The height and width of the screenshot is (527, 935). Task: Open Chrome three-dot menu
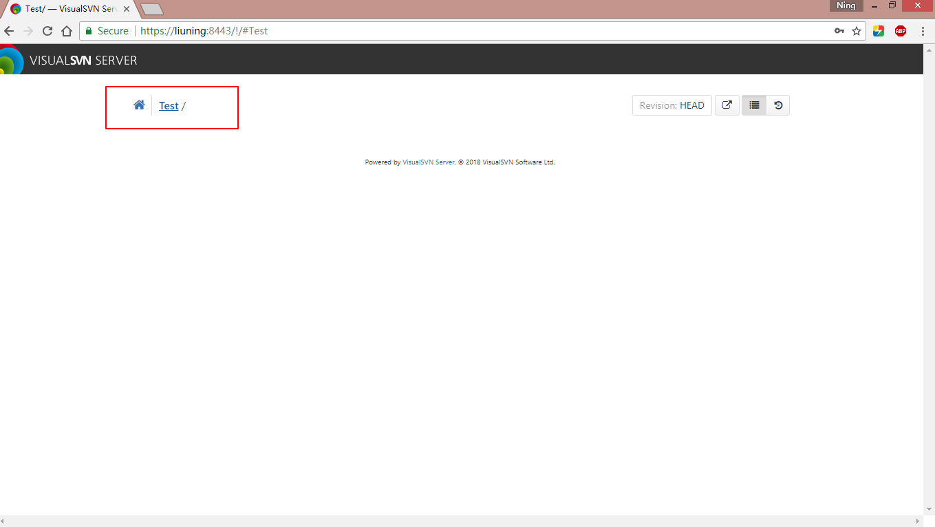click(x=923, y=31)
